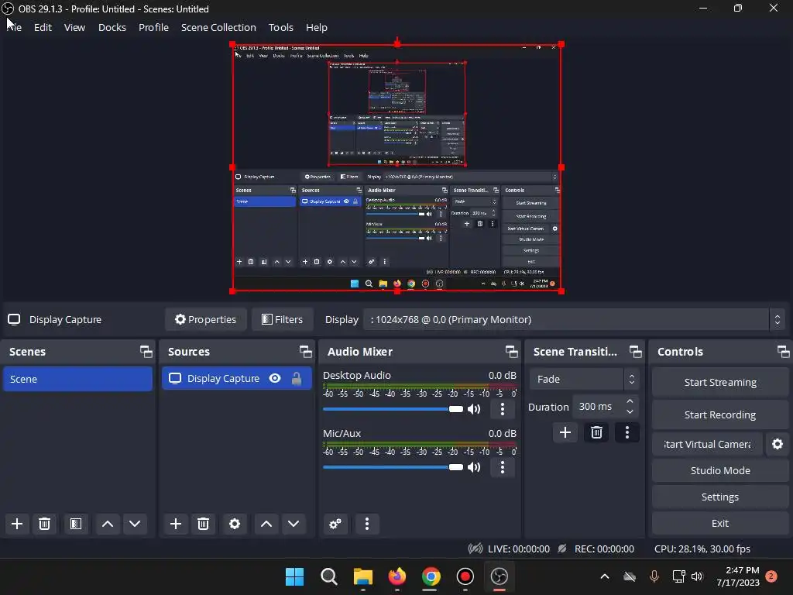Mute Desktop Audio speaker icon
The height and width of the screenshot is (595, 793).
474,409
